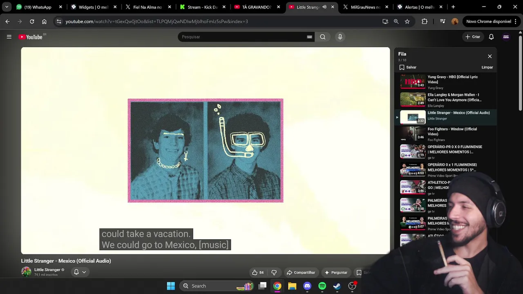Viewport: 523px width, 294px height.
Task: Go to YouTube home via logo
Action: point(31,37)
